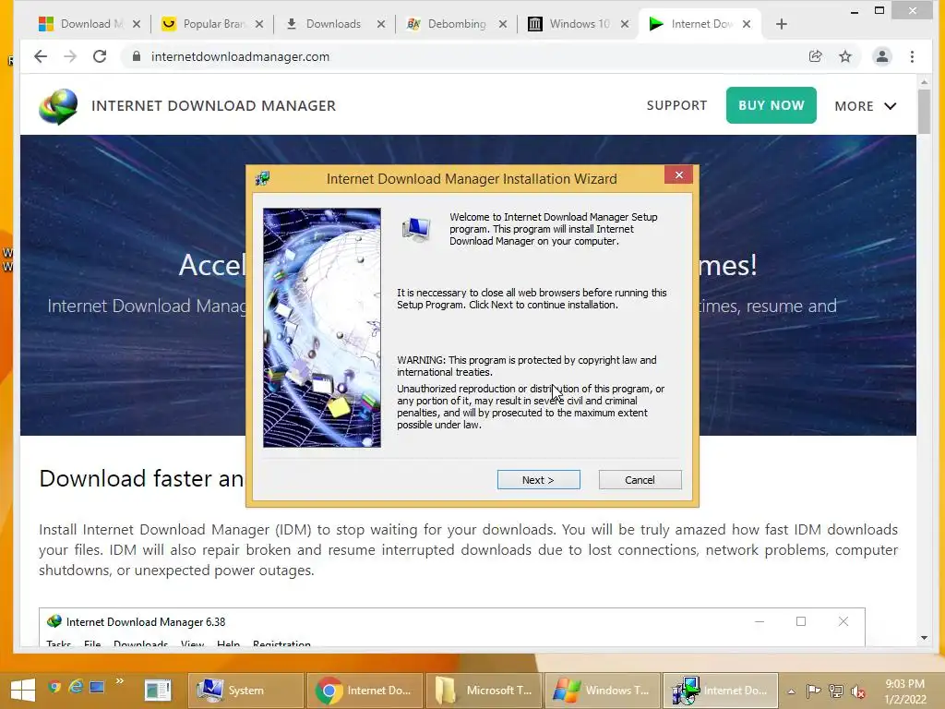Image resolution: width=945 pixels, height=709 pixels.
Task: Switch to the Popular Bran... browser tab
Action: pyautogui.click(x=213, y=24)
